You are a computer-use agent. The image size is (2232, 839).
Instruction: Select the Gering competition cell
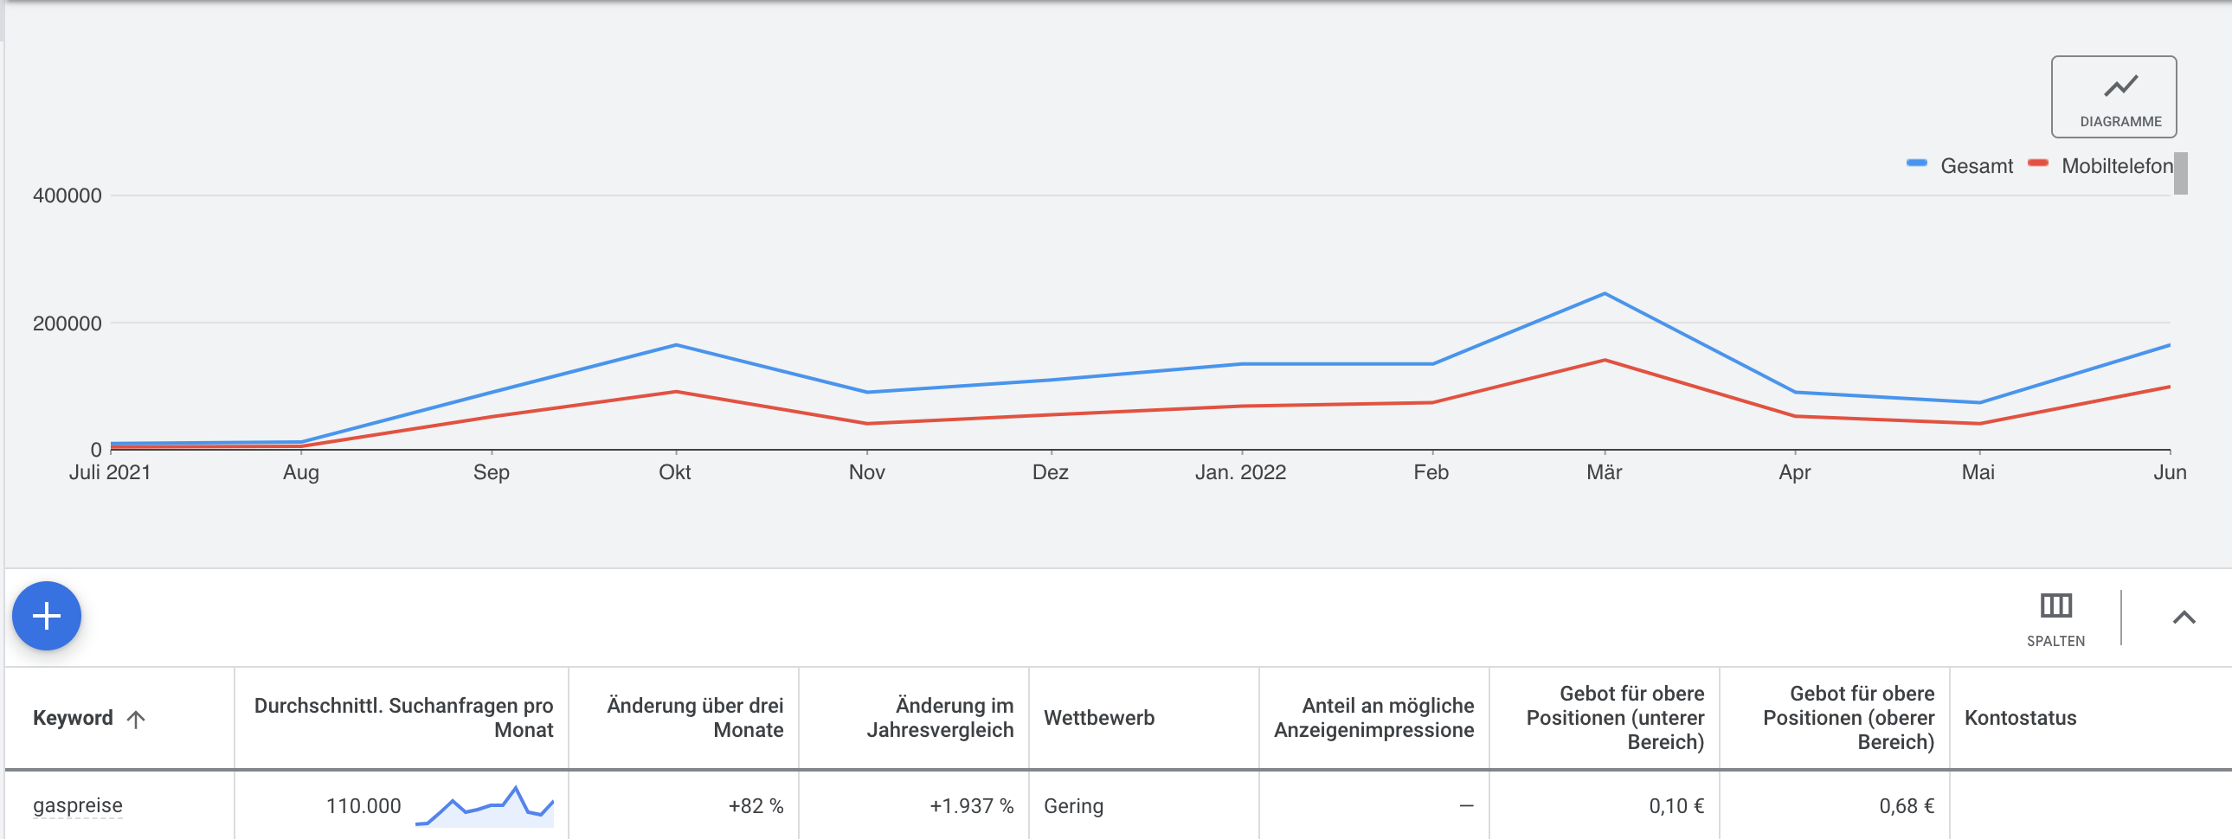point(1073,806)
